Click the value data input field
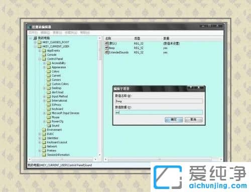 pos(159,112)
